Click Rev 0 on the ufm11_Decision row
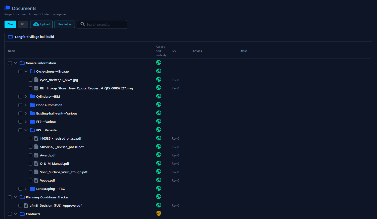 coord(175,206)
